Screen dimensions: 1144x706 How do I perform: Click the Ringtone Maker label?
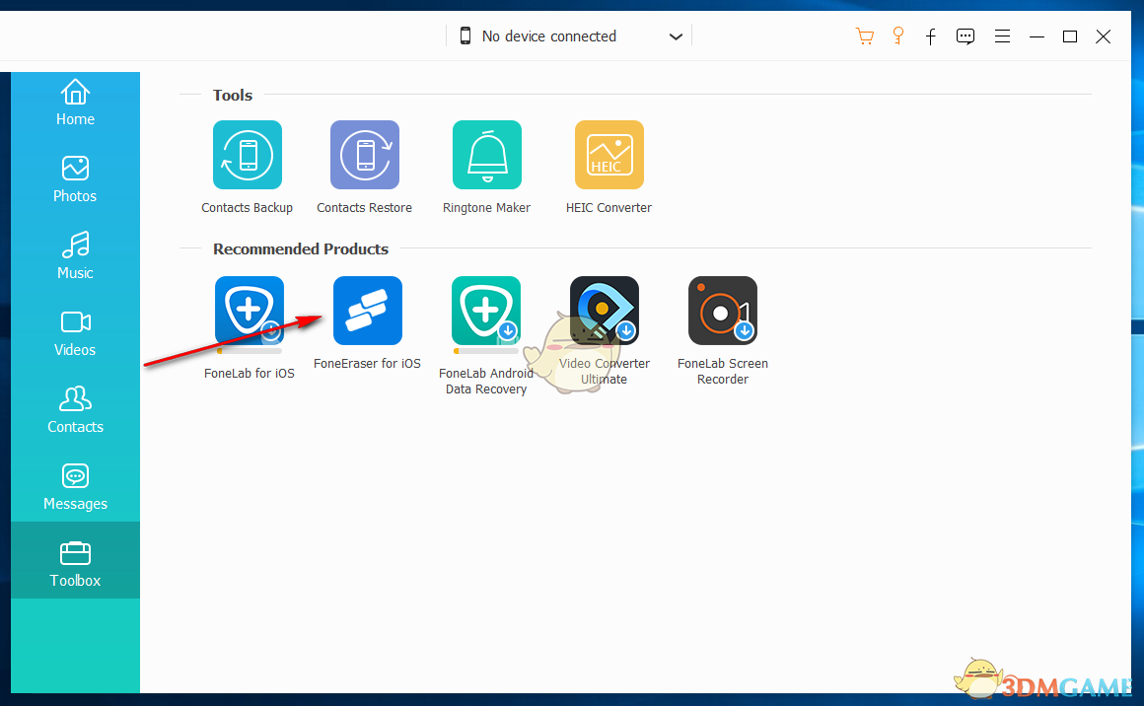click(486, 208)
